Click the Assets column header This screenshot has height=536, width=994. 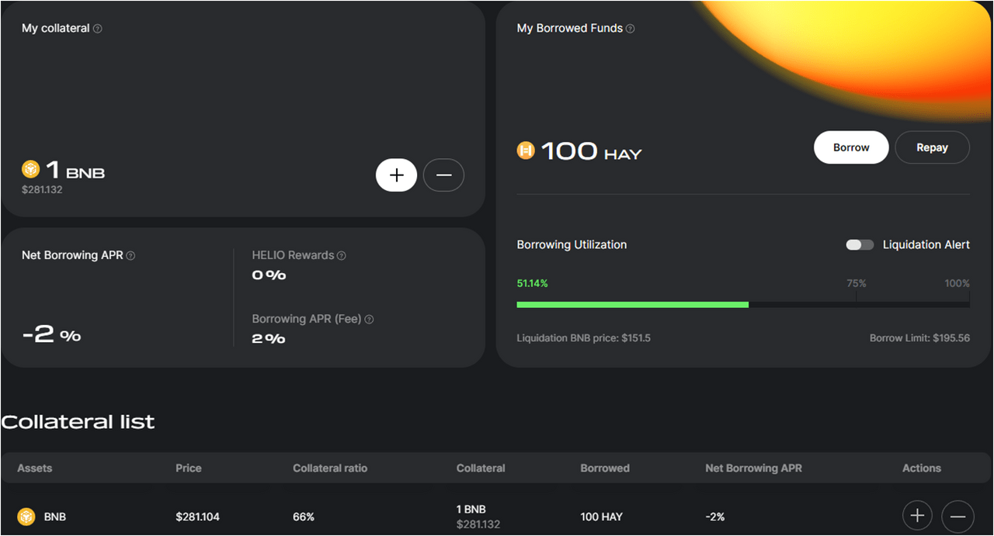35,469
